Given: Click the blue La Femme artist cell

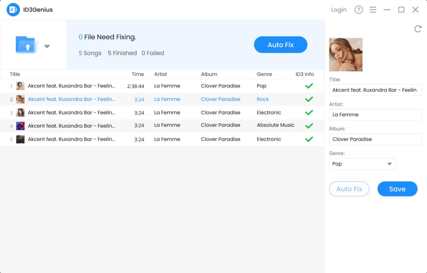Looking at the screenshot, I should [x=167, y=99].
